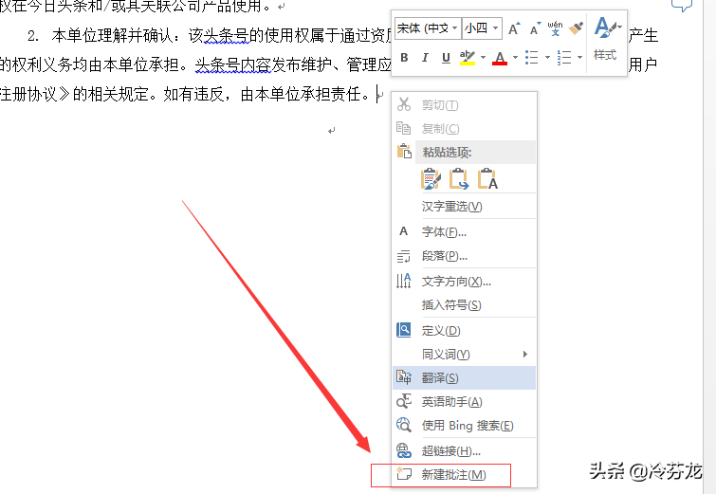716x494 pixels.
Task: Paste as text only option
Action: pos(487,179)
